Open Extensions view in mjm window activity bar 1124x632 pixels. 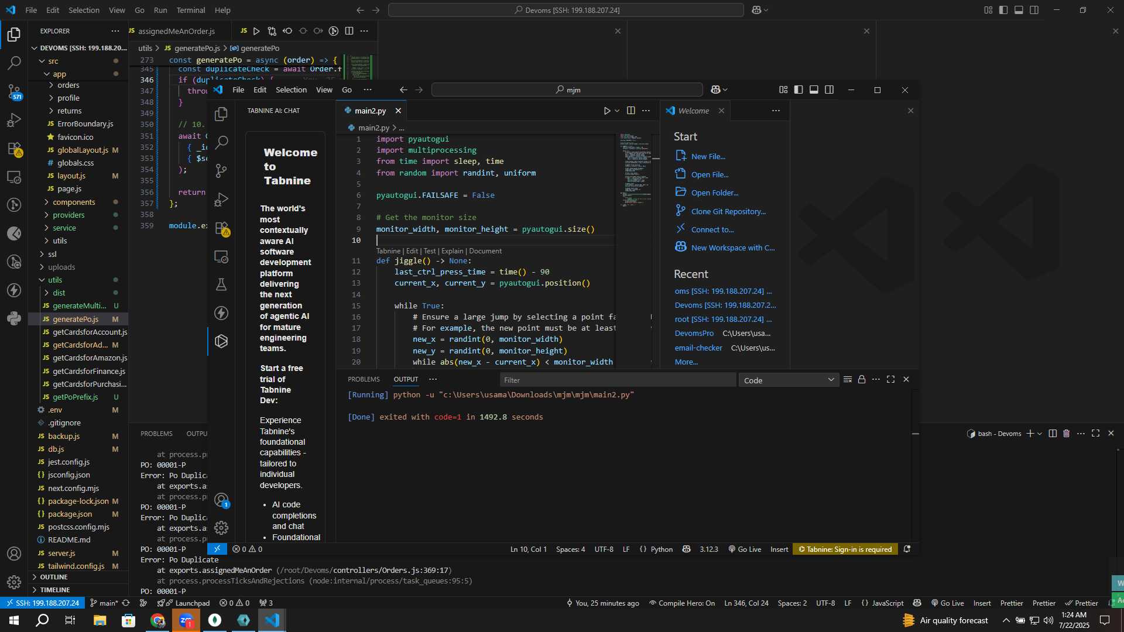[x=221, y=228]
